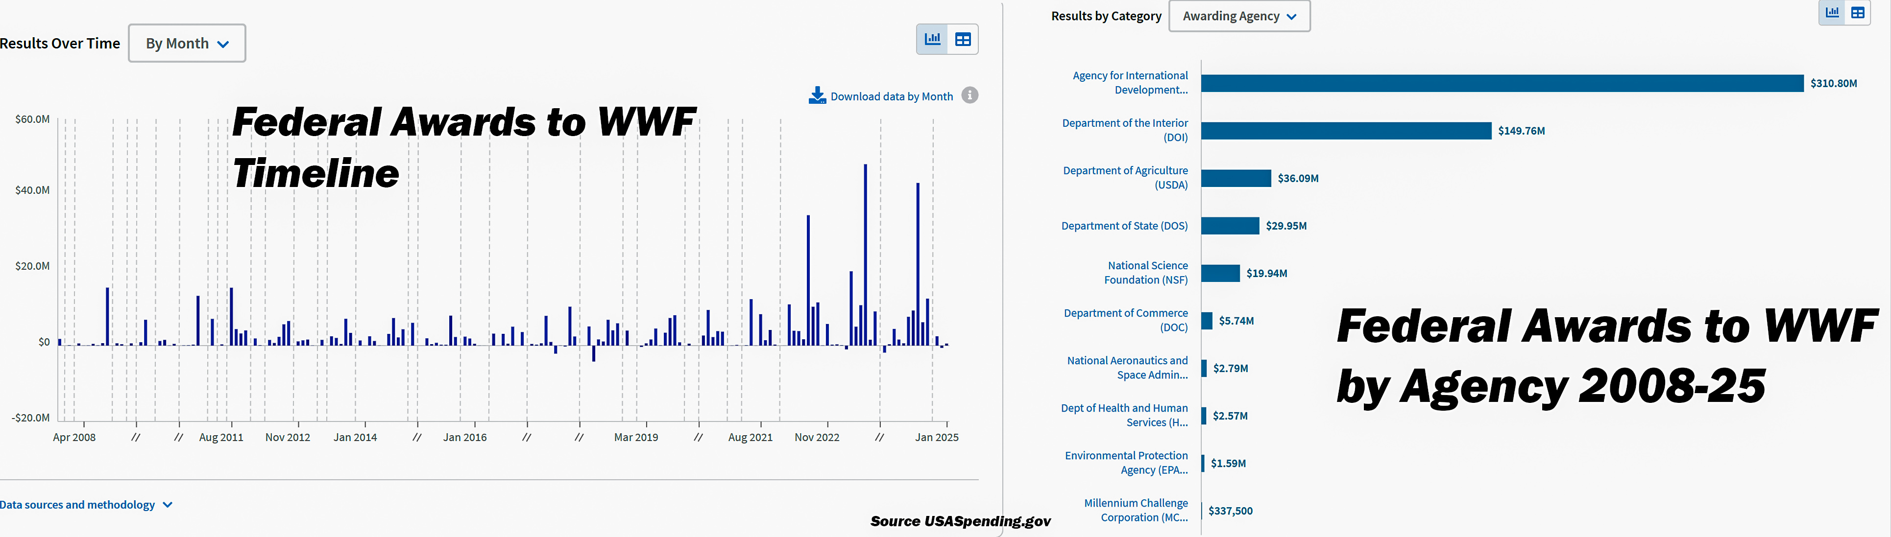Image resolution: width=1891 pixels, height=537 pixels.
Task: Click the Department of Agriculture bar
Action: pyautogui.click(x=1236, y=178)
